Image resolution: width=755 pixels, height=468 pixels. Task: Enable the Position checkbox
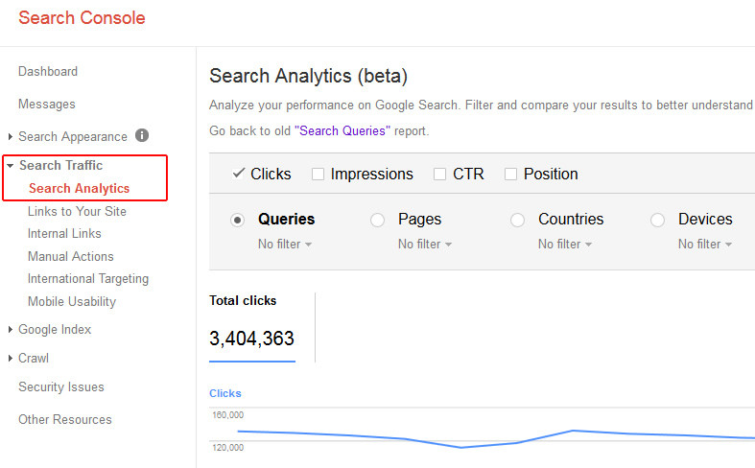[x=511, y=174]
